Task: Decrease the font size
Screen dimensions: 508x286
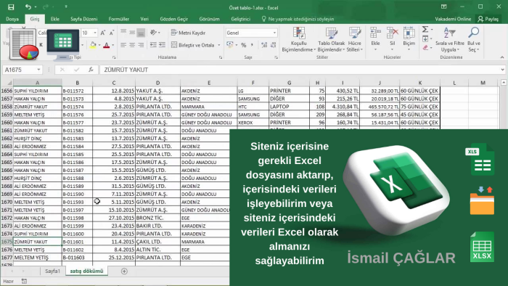Action: (112, 33)
